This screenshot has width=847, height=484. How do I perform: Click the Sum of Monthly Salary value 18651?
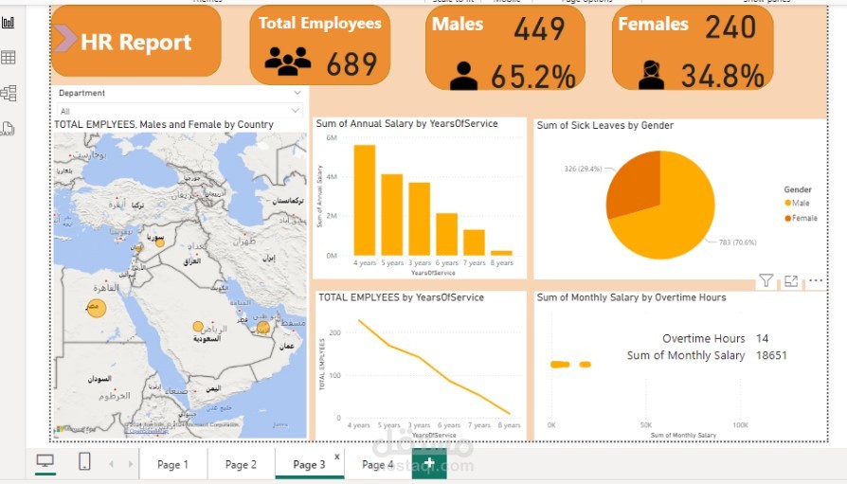tap(771, 355)
